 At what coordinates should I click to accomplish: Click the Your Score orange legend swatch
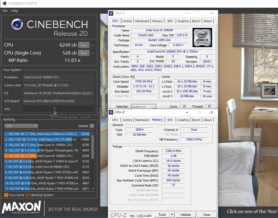pos(6,195)
